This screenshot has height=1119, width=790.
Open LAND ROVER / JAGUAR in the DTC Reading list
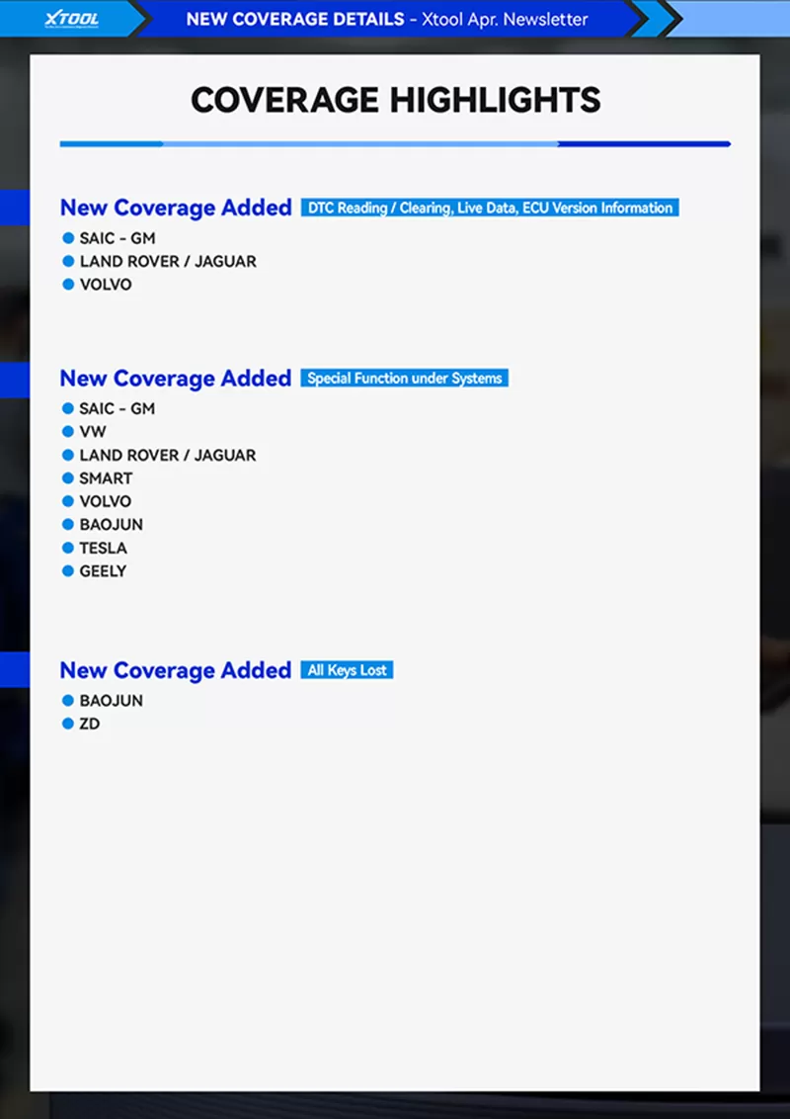click(x=168, y=262)
